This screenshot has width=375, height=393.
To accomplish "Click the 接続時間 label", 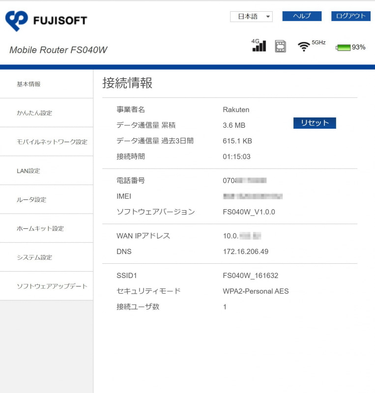I will click(x=131, y=157).
